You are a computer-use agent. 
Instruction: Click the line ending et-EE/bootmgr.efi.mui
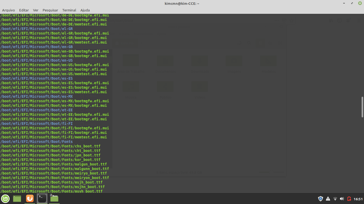coord(54,119)
